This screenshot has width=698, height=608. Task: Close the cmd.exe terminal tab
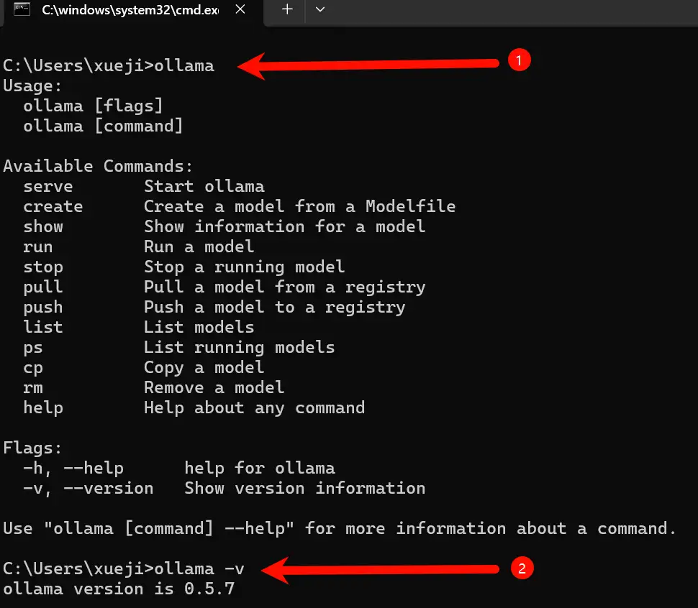pyautogui.click(x=240, y=10)
